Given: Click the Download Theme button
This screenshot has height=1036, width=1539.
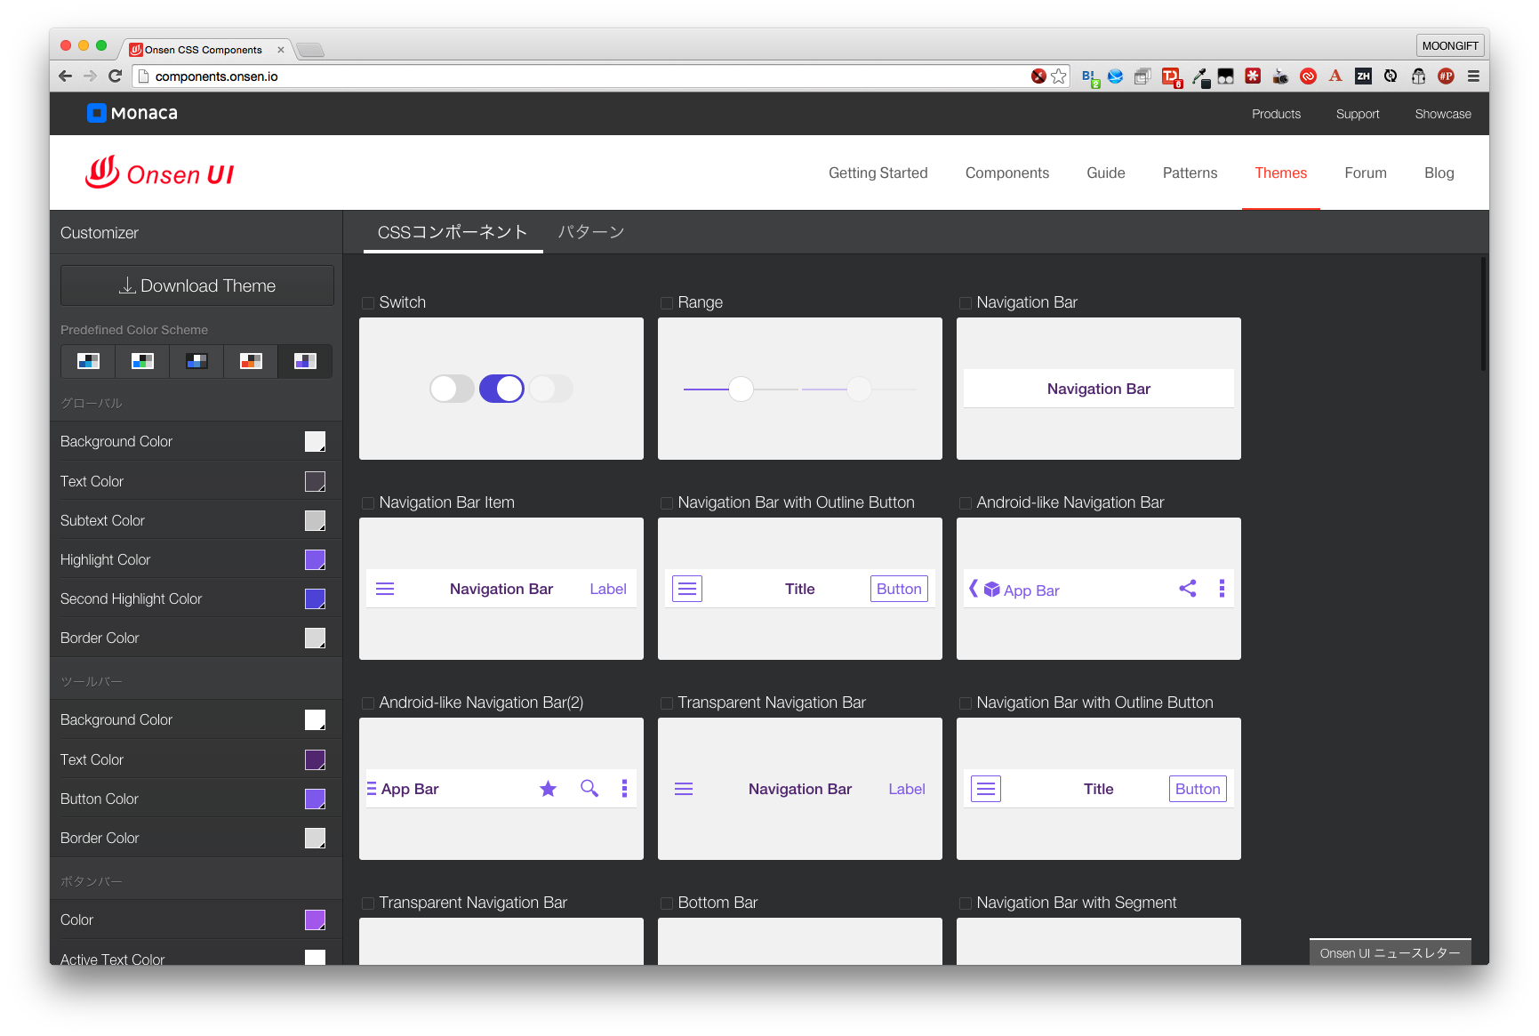Looking at the screenshot, I should tap(197, 285).
